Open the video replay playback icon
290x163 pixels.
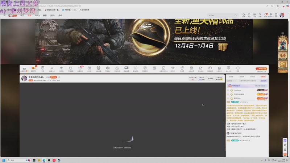pos(210,68)
